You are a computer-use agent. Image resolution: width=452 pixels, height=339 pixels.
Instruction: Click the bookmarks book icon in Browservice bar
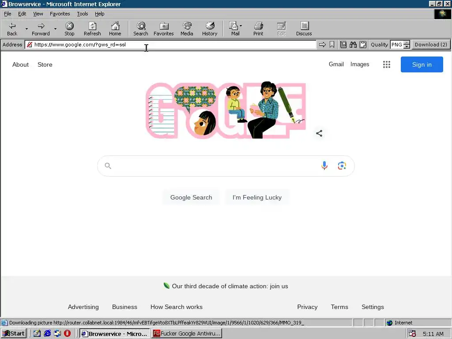343,45
